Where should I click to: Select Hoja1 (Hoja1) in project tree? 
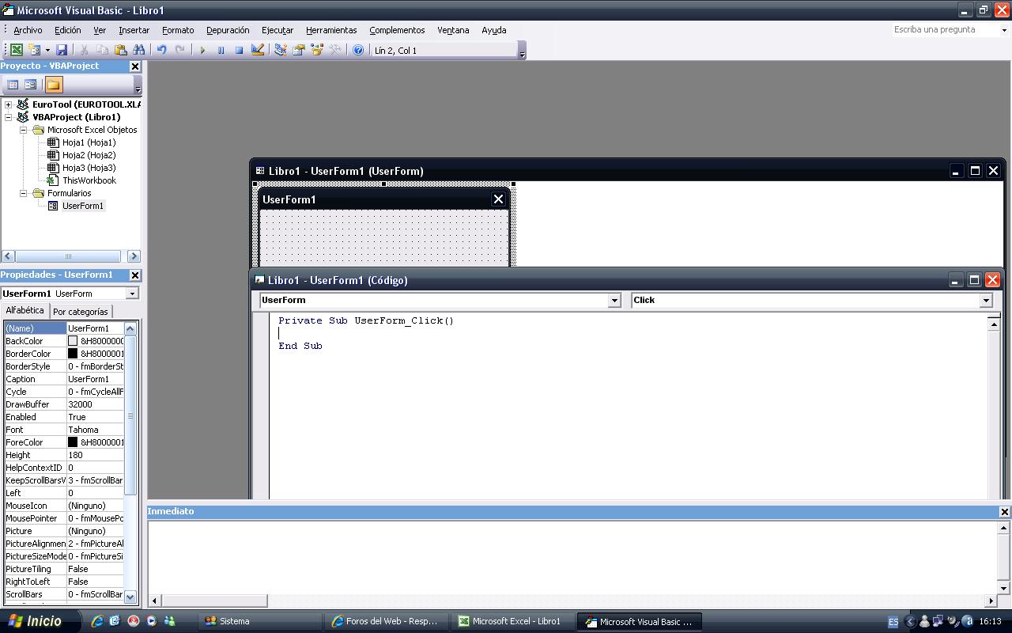[89, 142]
